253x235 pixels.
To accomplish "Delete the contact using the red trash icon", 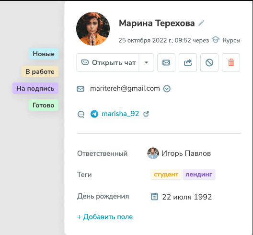I will tap(231, 62).
